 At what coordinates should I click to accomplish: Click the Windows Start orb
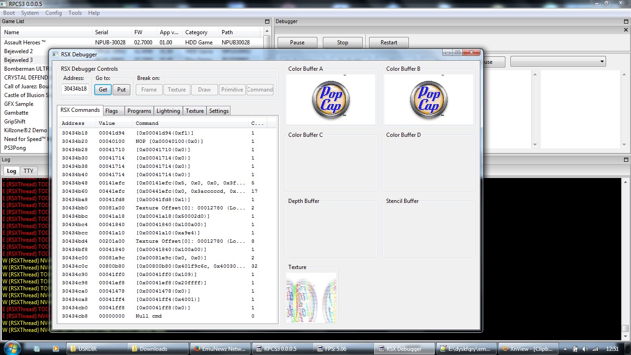click(11, 348)
